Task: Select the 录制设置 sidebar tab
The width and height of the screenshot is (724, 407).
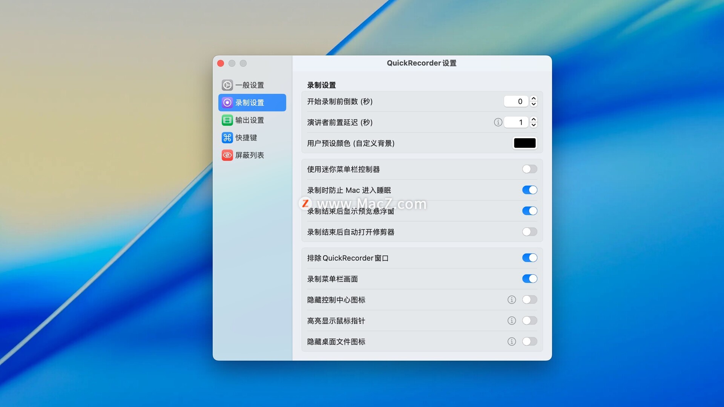Action: [x=252, y=103]
